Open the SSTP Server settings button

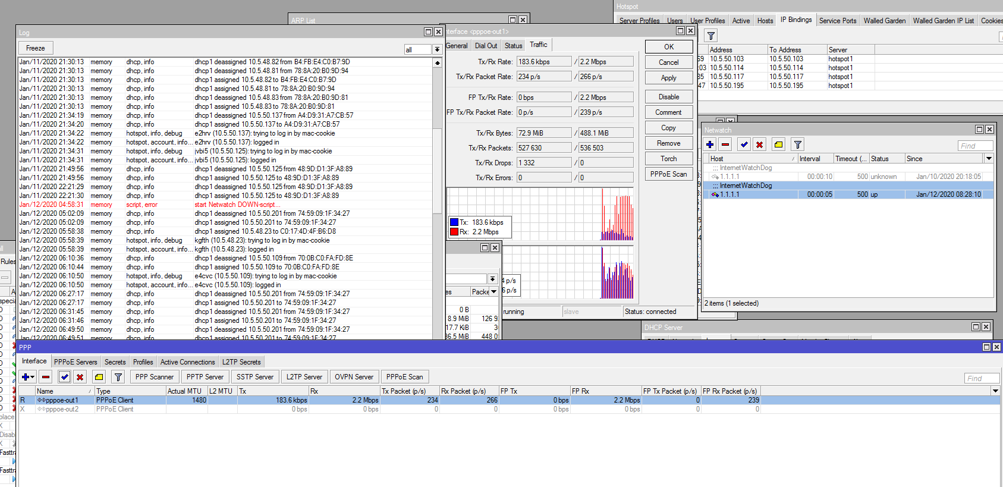255,377
